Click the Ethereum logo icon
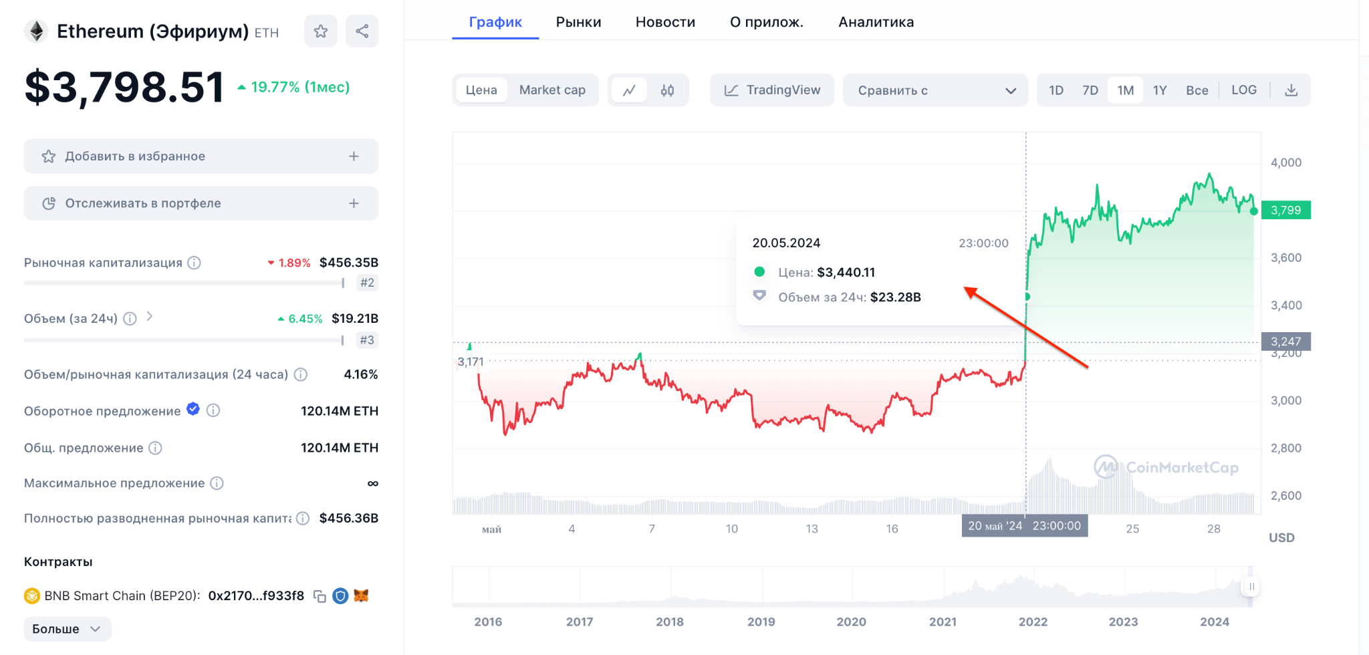Viewport: 1369px width, 655px height. (x=36, y=31)
